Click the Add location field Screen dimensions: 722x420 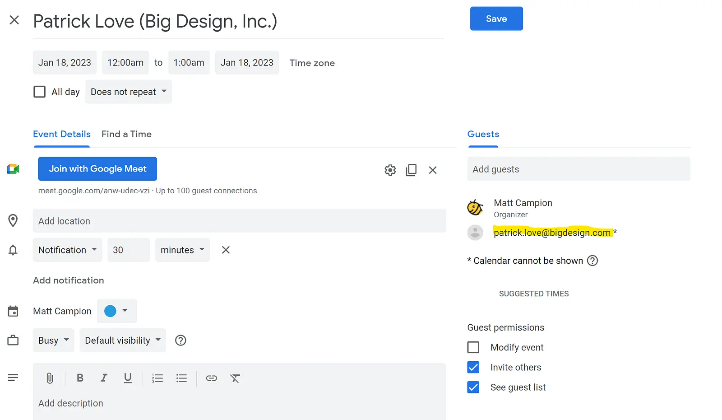click(x=239, y=221)
